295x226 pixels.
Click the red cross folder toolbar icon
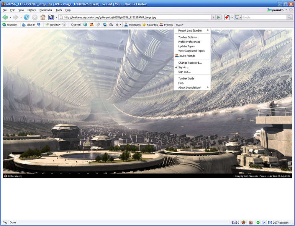tap(227, 18)
